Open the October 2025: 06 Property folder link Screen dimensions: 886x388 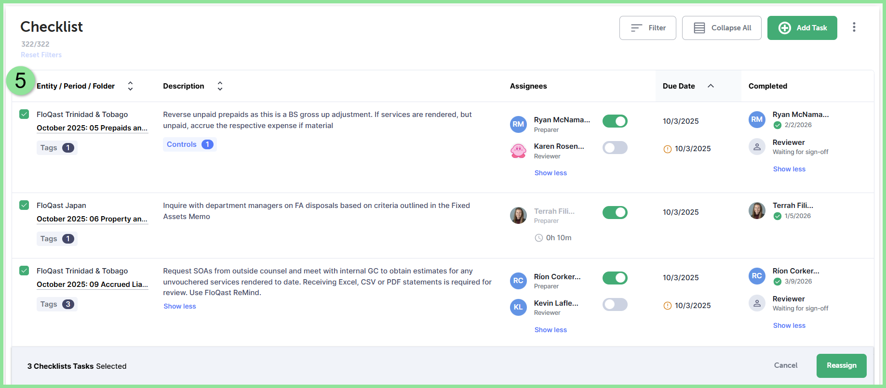click(92, 219)
